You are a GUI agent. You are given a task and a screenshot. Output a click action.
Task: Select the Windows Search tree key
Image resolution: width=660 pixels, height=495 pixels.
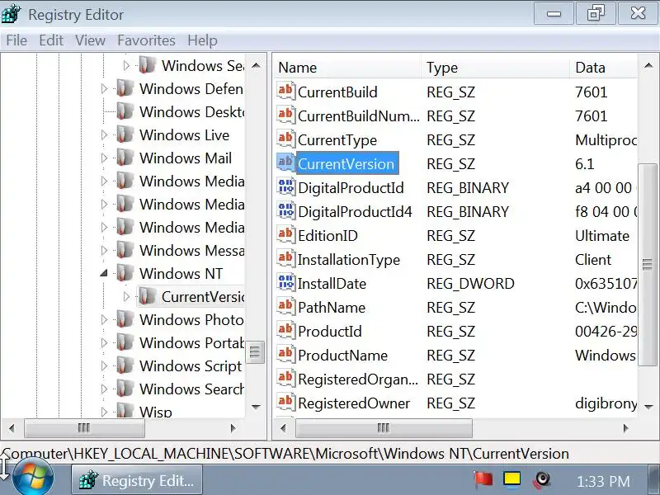191,389
